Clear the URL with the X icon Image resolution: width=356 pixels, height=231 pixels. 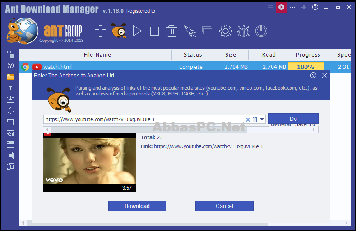(248, 119)
